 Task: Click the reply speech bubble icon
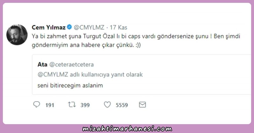pos(37,105)
